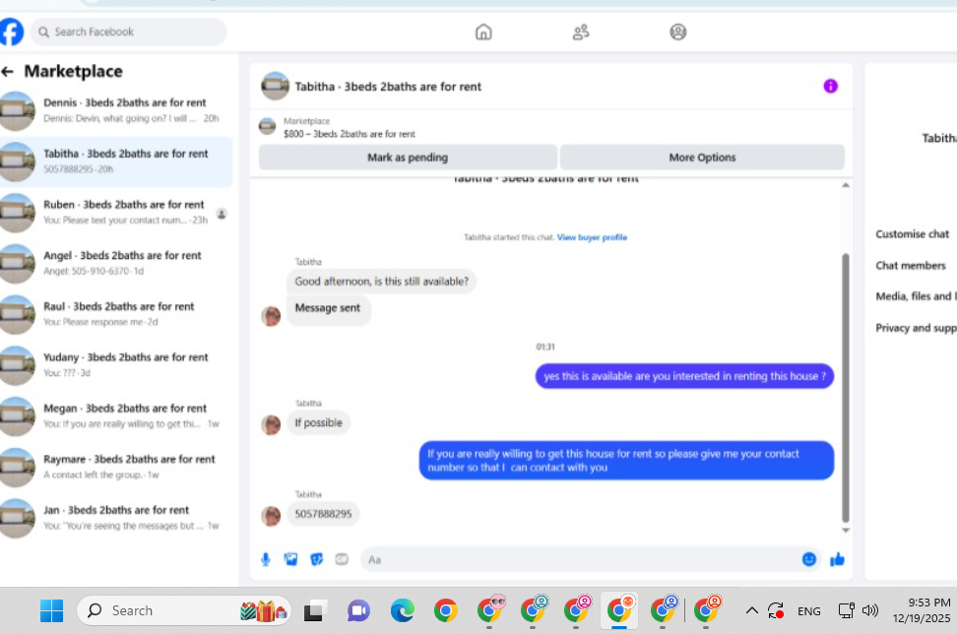The height and width of the screenshot is (634, 957).
Task: Open the Friends icon in top bar
Action: (x=581, y=32)
